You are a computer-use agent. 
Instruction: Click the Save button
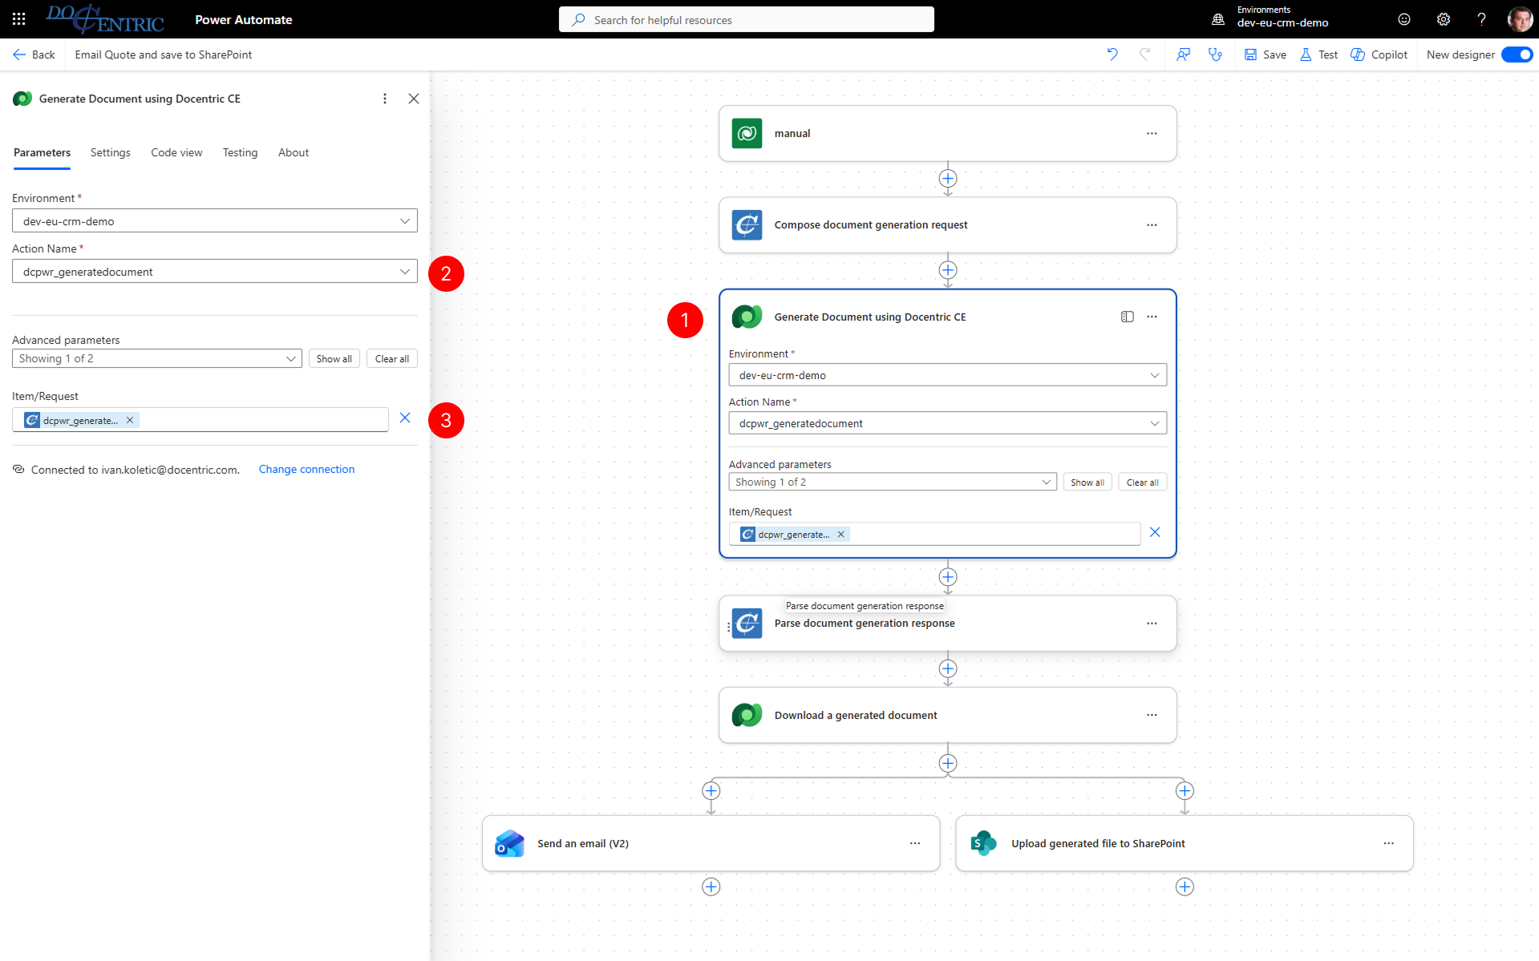(1266, 55)
